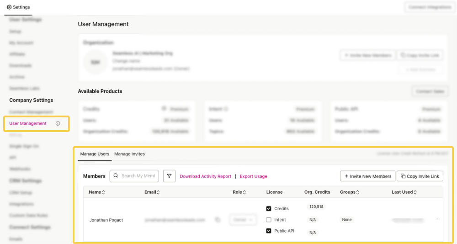Sort members by the Name column

point(97,192)
